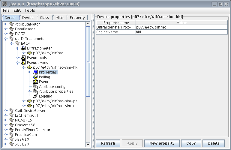The width and height of the screenshot is (231, 150).
Task: Click the tree vertical scrollbar thumb
Action: (x=88, y=61)
